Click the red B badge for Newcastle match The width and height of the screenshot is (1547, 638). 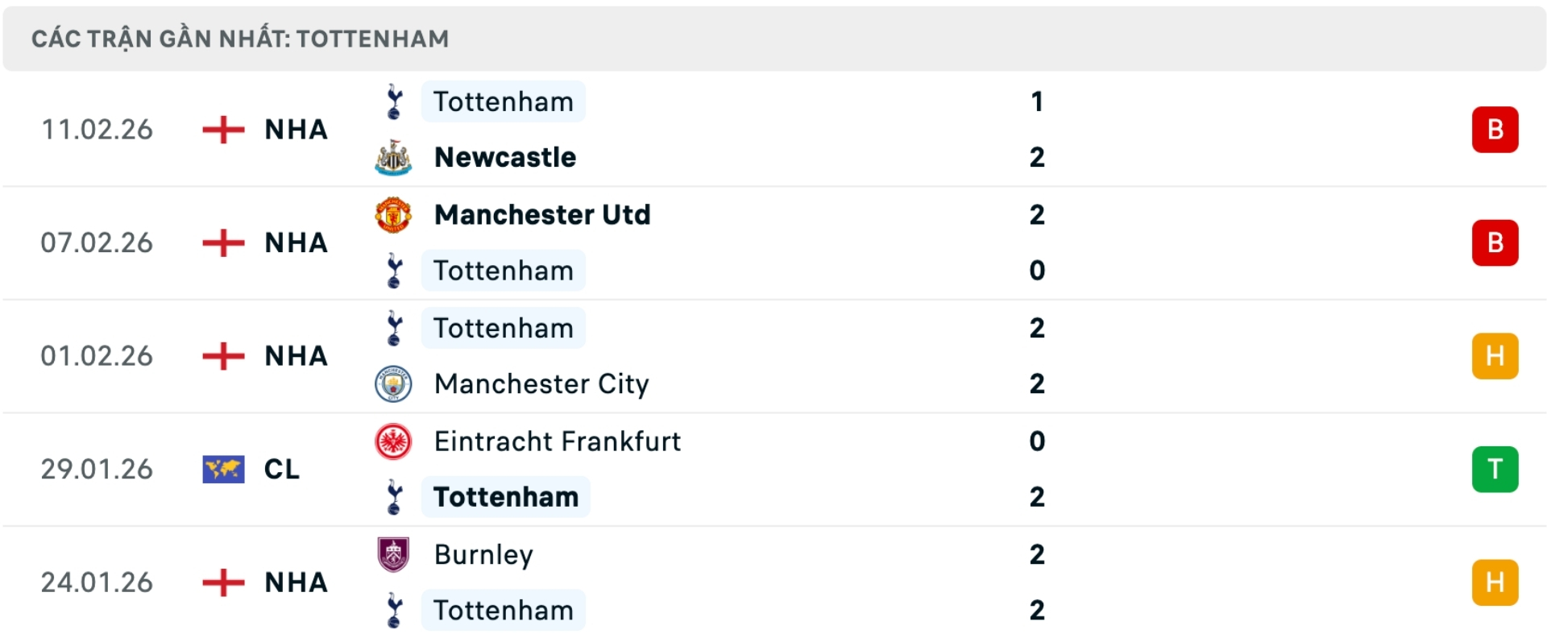click(x=1495, y=130)
